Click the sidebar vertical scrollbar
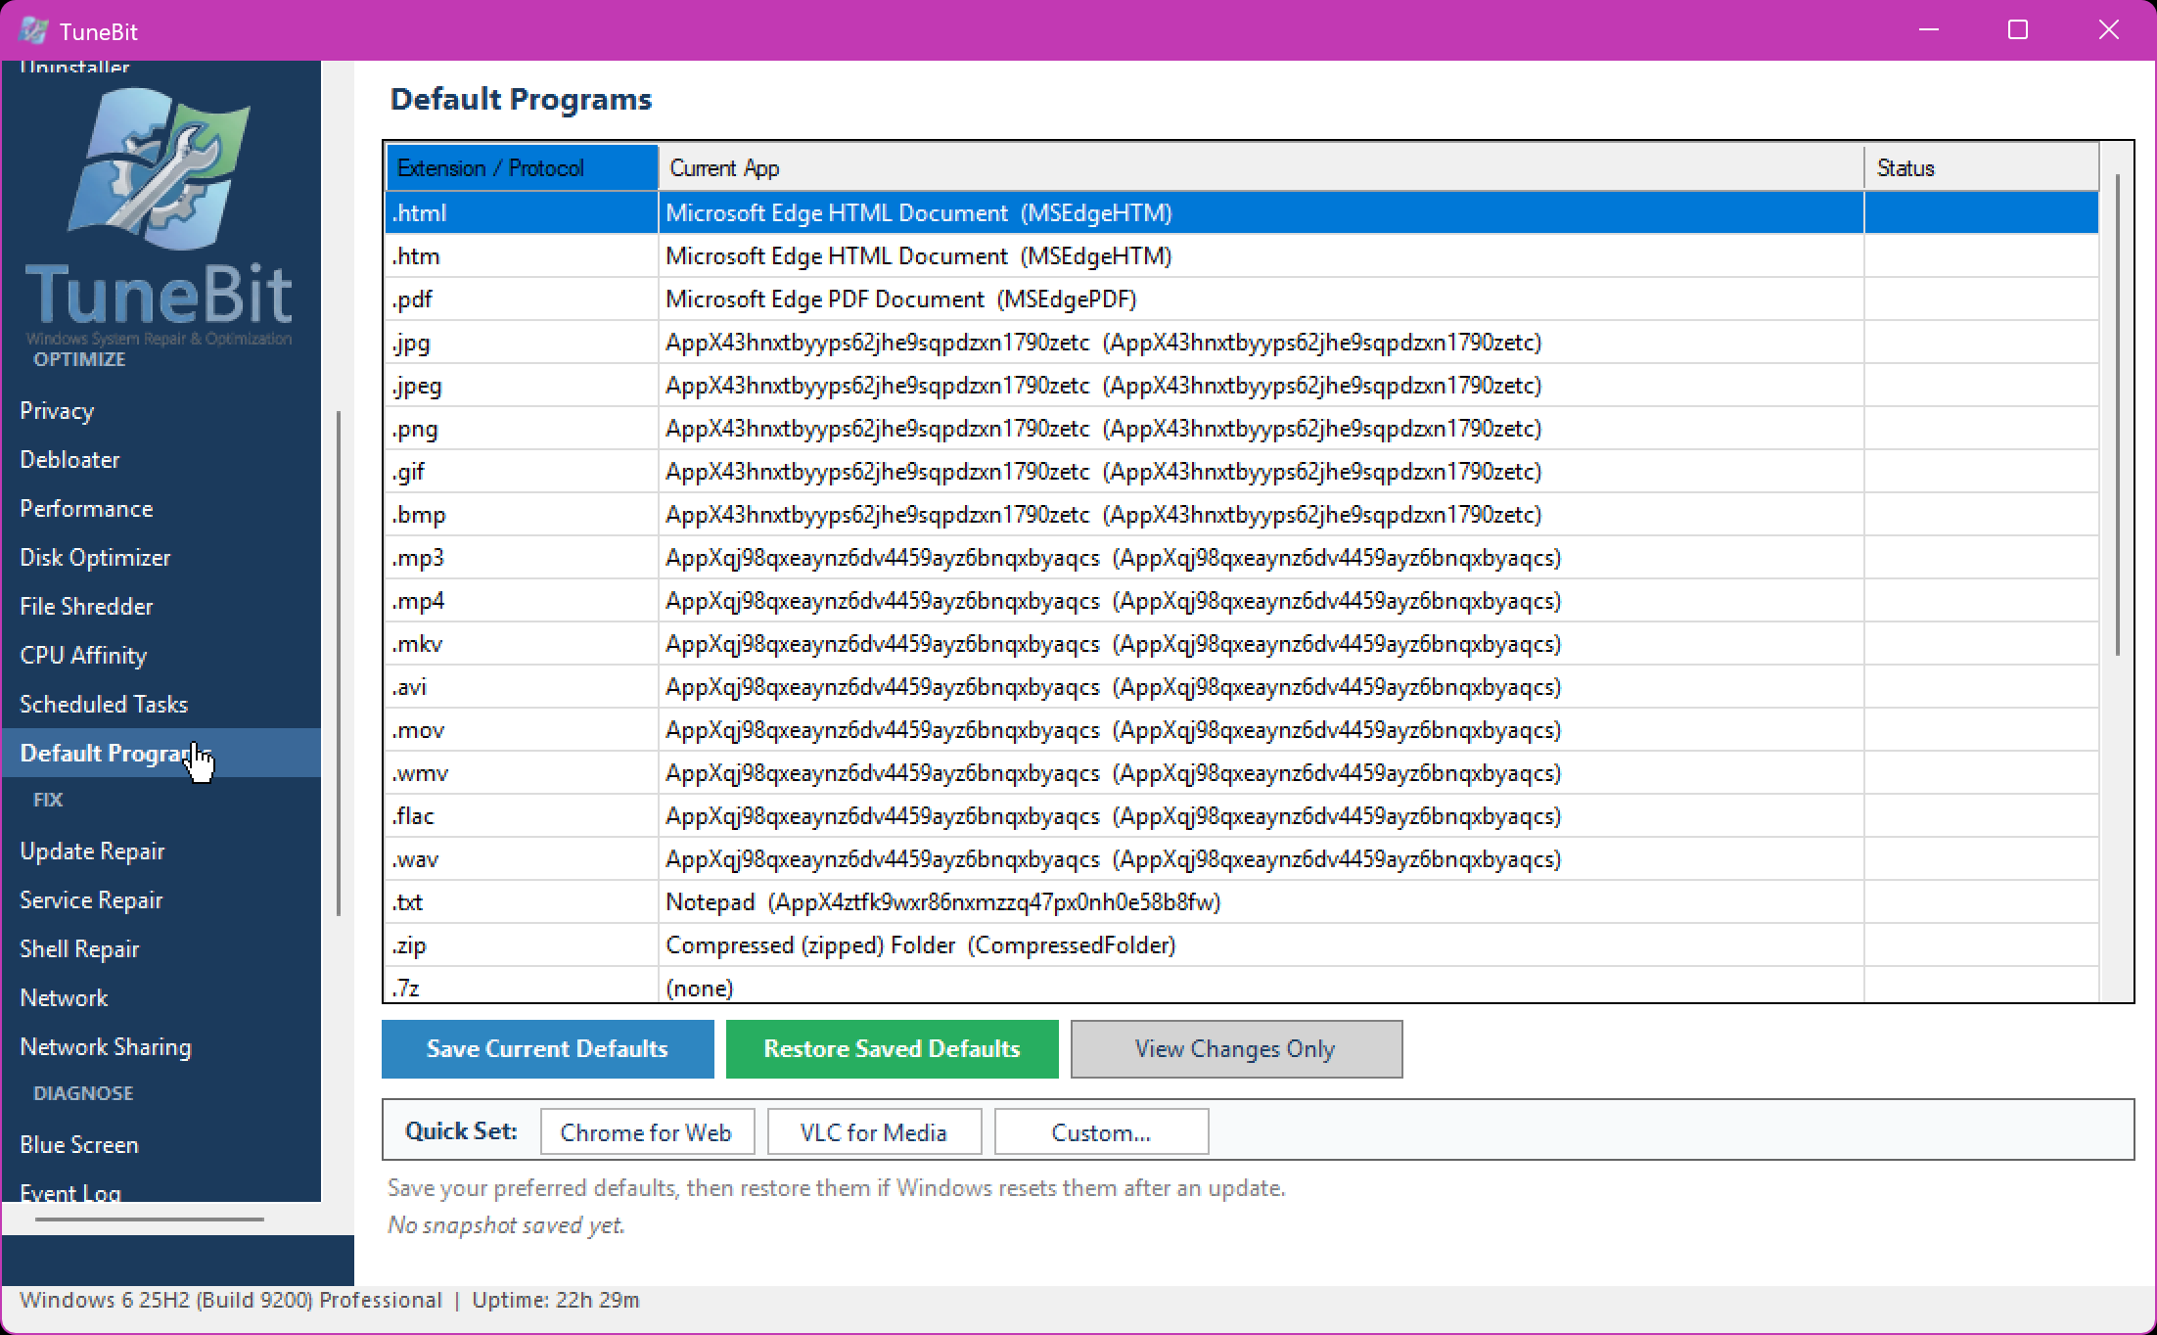Viewport: 2157px width, 1335px height. point(339,664)
